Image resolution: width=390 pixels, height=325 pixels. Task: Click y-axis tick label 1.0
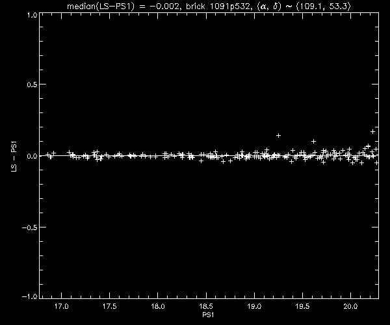(x=32, y=15)
